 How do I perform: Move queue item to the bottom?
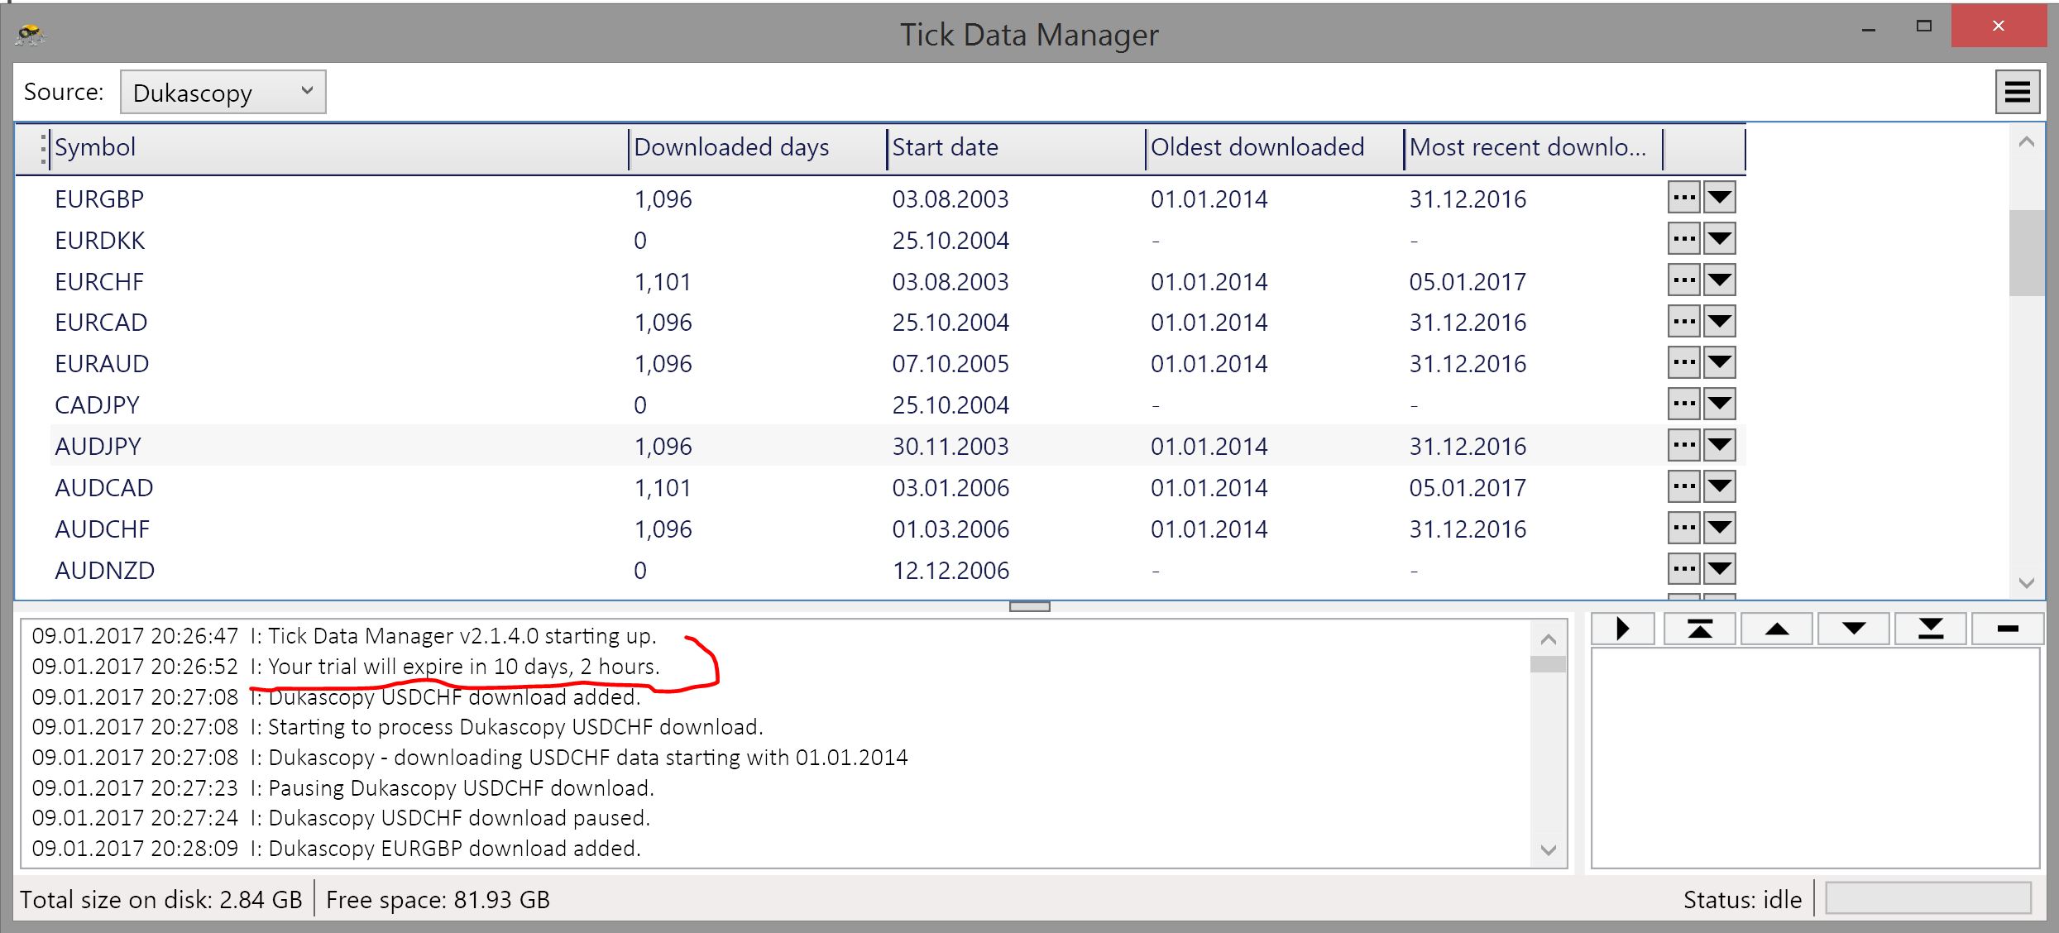tap(1931, 629)
